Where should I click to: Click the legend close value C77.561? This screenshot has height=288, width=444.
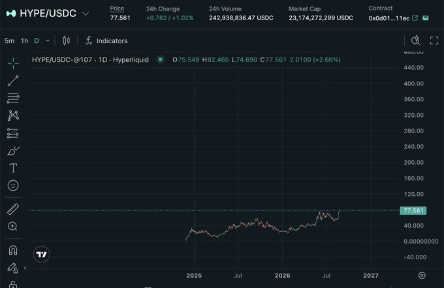[273, 59]
